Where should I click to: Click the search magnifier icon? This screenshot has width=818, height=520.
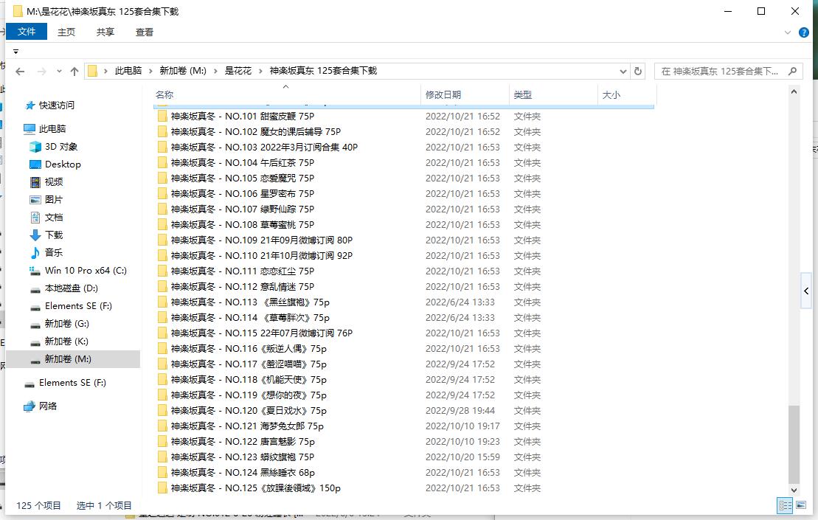pyautogui.click(x=792, y=71)
